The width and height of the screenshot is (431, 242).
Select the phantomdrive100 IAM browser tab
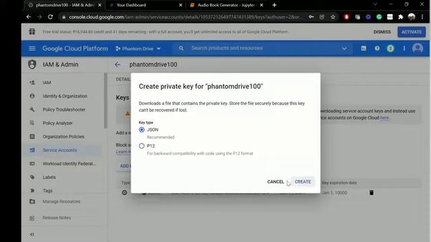pos(65,5)
